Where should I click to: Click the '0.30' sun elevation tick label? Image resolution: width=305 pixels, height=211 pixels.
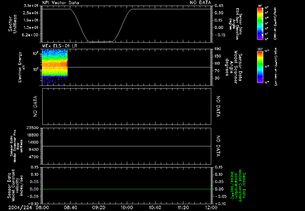(219, 13)
